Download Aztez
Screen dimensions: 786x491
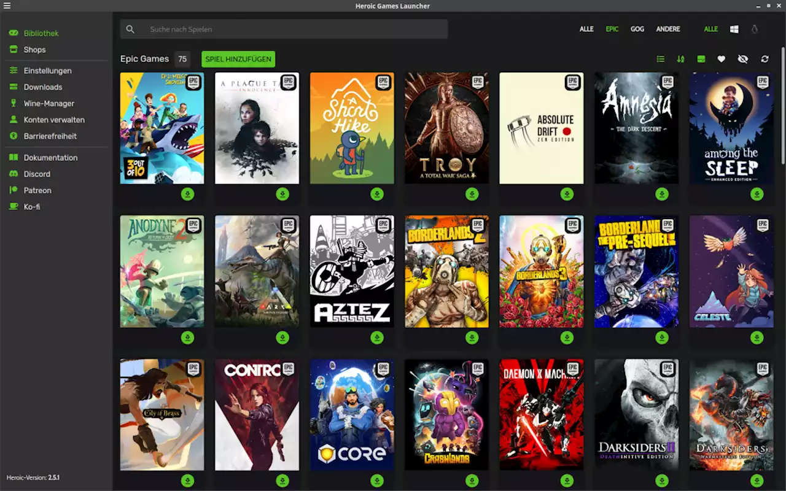point(377,338)
